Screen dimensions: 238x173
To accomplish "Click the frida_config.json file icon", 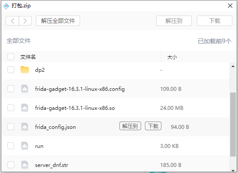I will [x=25, y=127].
